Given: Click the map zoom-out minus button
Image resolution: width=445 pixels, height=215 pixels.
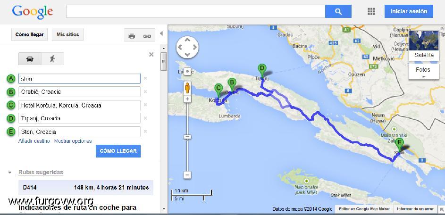Looking at the screenshot, I should coord(187,175).
